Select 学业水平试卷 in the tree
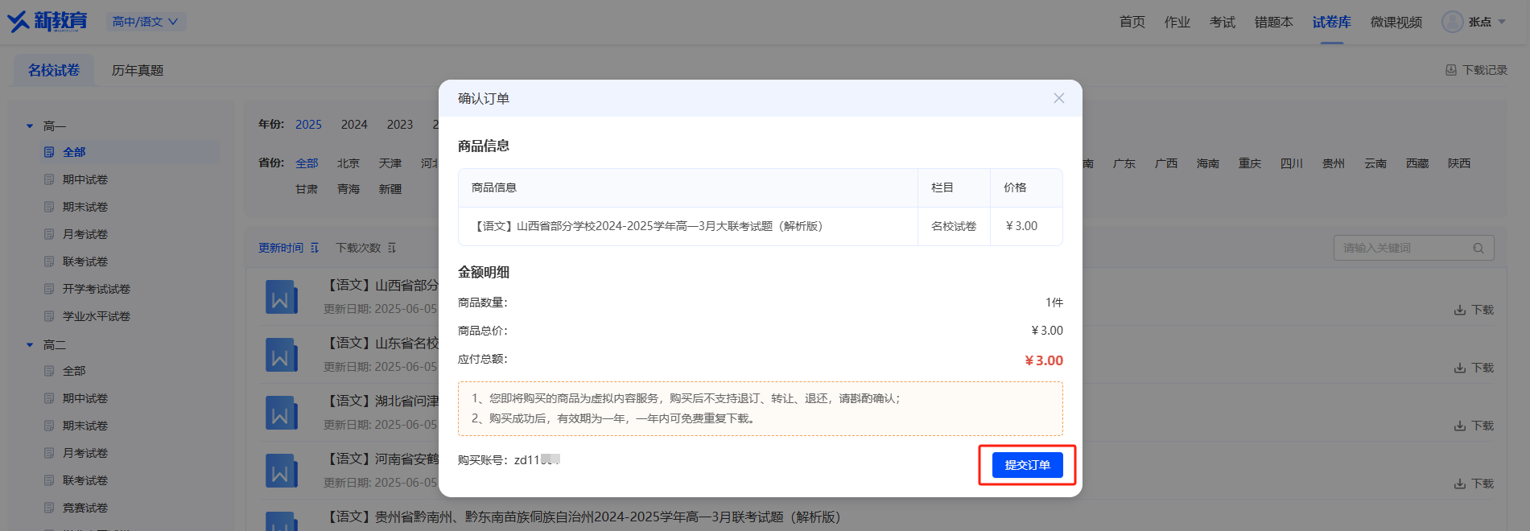 (97, 316)
